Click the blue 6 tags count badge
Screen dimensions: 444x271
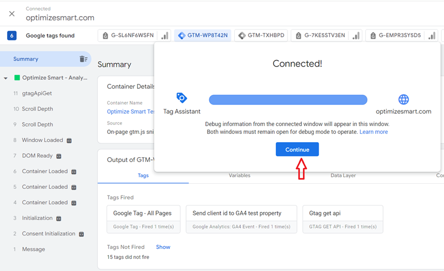coord(12,36)
